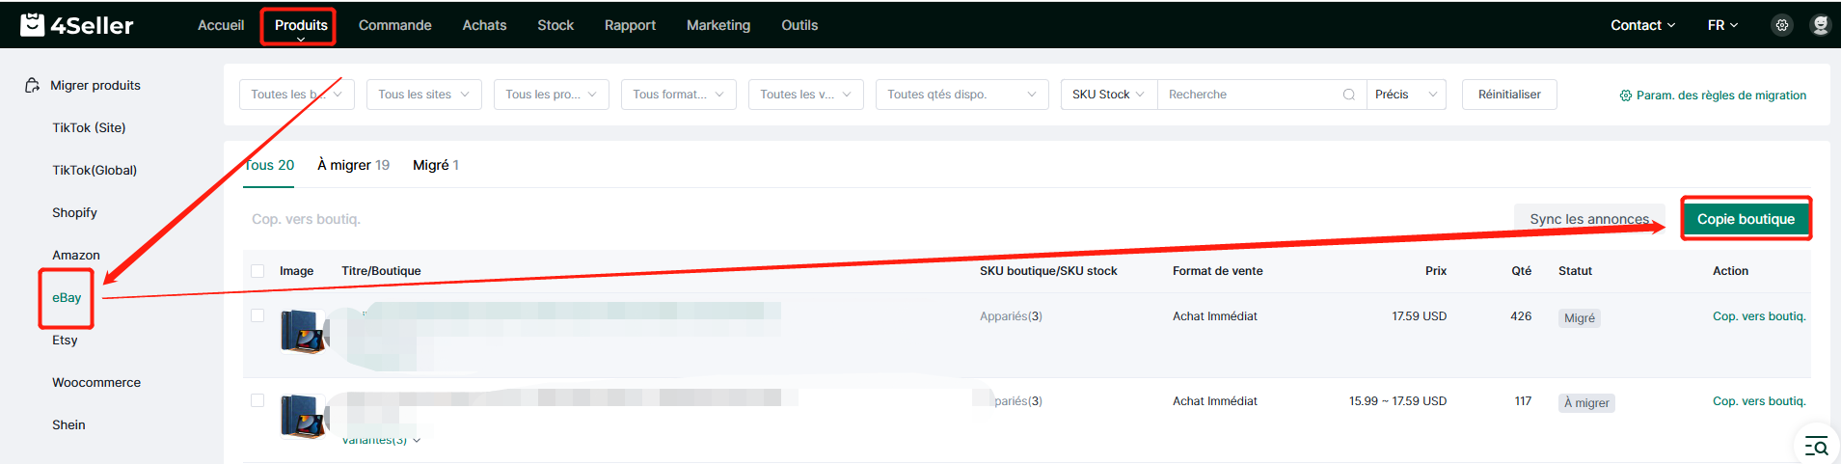Select Etsy in sidebar
The width and height of the screenshot is (1841, 464).
(65, 340)
